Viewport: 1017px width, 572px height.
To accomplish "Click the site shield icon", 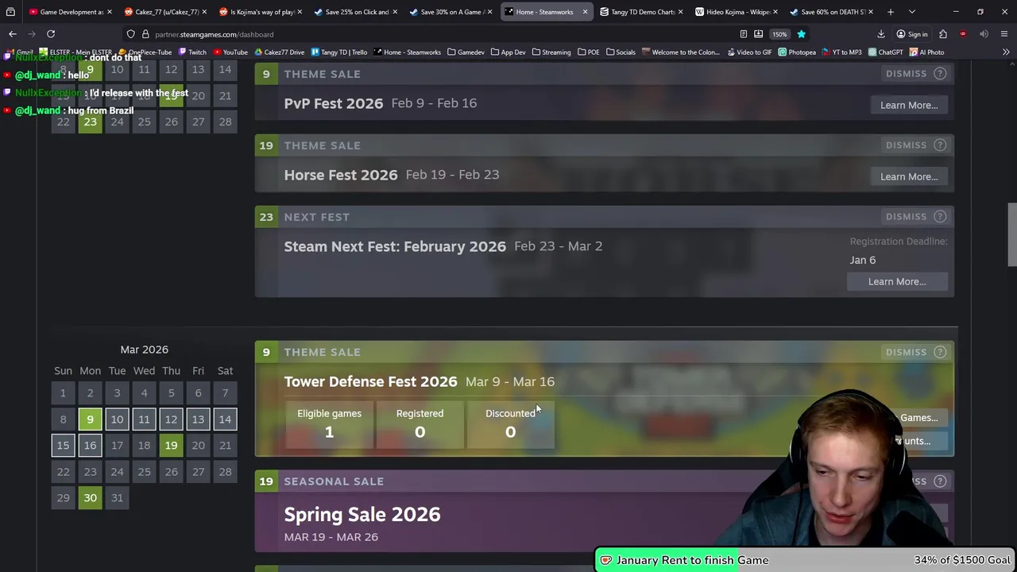I will tap(130, 34).
